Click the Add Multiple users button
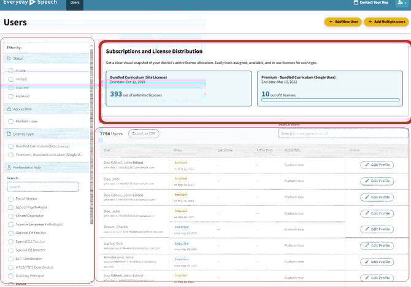The width and height of the screenshot is (411, 287). [386, 22]
